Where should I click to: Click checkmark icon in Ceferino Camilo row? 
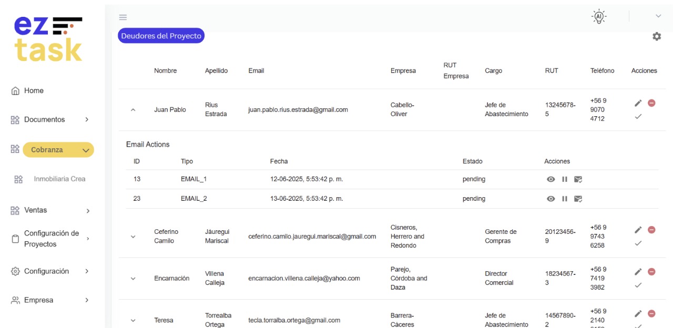(x=638, y=243)
